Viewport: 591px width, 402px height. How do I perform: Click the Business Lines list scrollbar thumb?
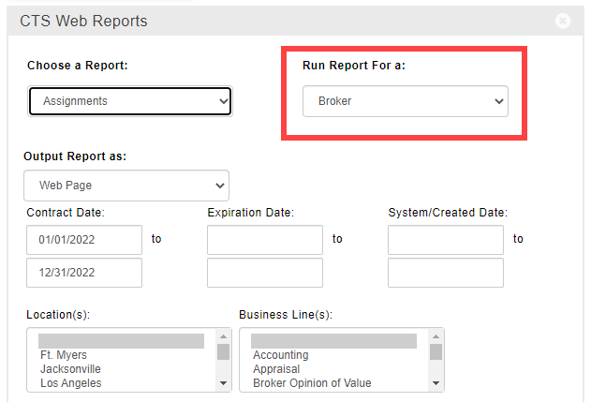(436, 351)
